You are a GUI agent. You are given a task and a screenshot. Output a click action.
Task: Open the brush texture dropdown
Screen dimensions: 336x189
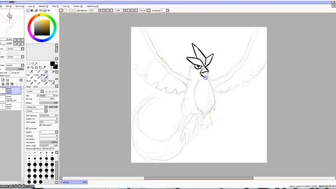click(x=37, y=111)
